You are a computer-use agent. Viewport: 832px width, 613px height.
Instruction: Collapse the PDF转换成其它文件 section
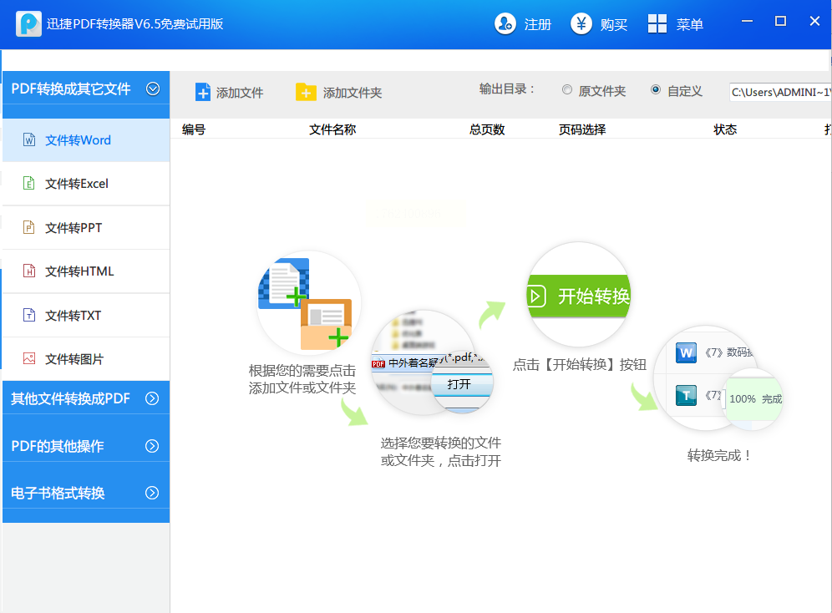pos(153,89)
